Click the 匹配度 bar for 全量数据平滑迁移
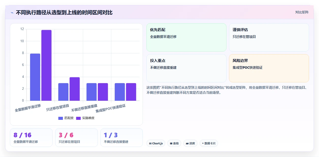This screenshot has width=319, height=157. [x=35, y=77]
